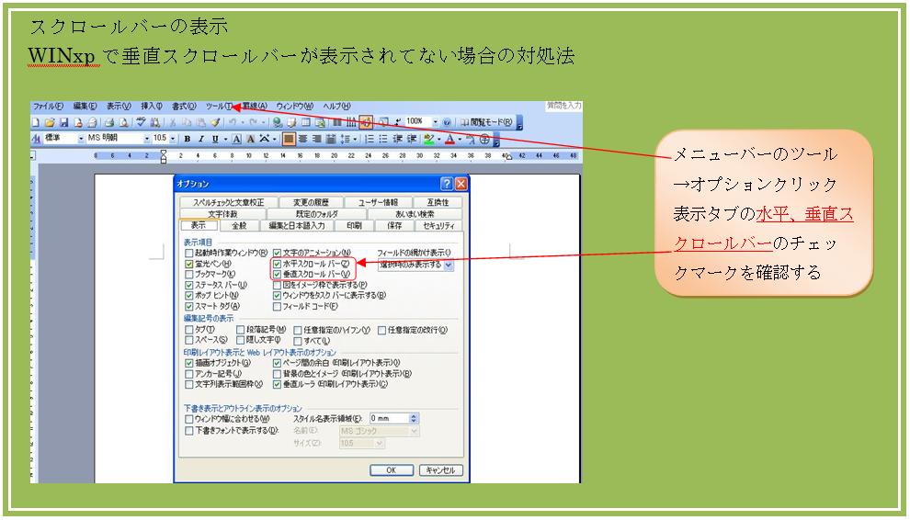Open the フィールドの網かけ表示 dropdown
The width and height of the screenshot is (910, 520).
coord(449,265)
